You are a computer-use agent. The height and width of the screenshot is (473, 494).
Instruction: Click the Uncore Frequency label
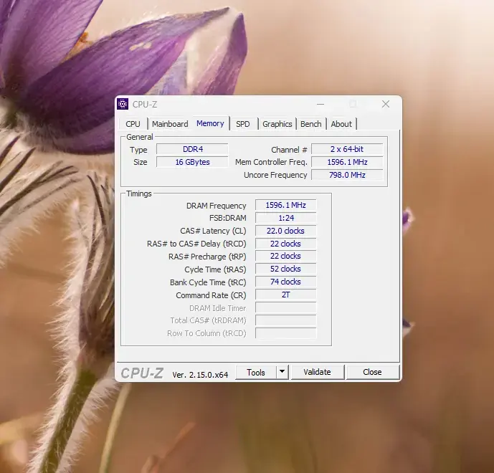pos(275,175)
